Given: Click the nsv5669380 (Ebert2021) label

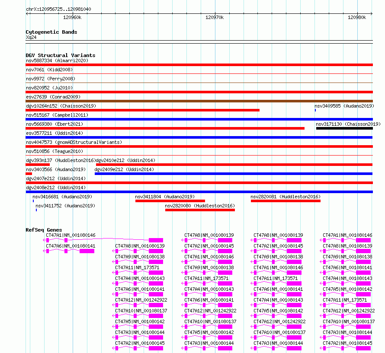Looking at the screenshot, I should pos(55,124).
